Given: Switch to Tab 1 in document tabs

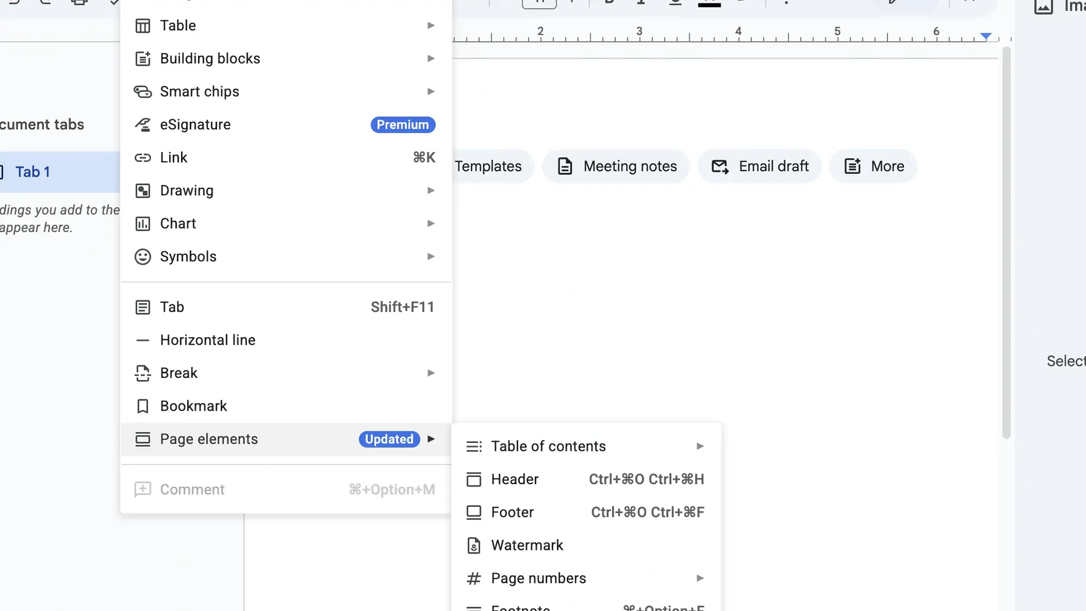Looking at the screenshot, I should click(x=32, y=171).
